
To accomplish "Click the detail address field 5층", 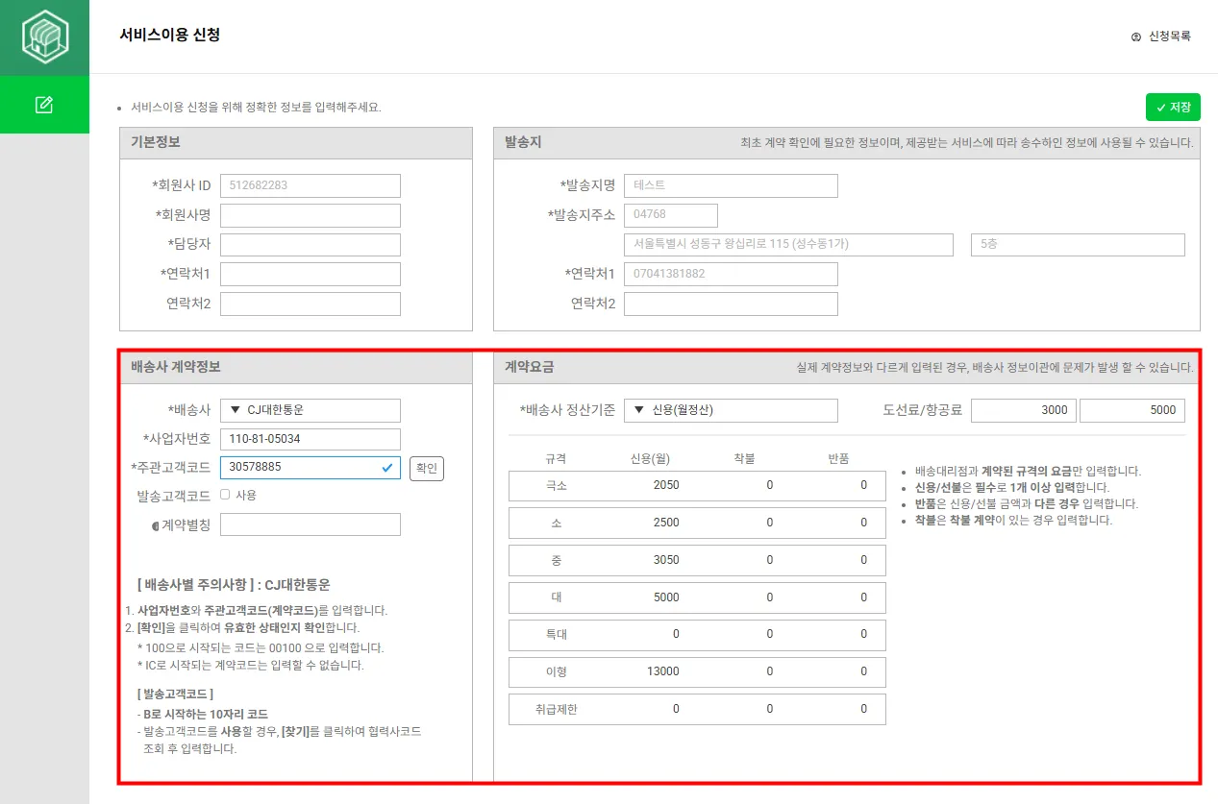I will point(1078,245).
